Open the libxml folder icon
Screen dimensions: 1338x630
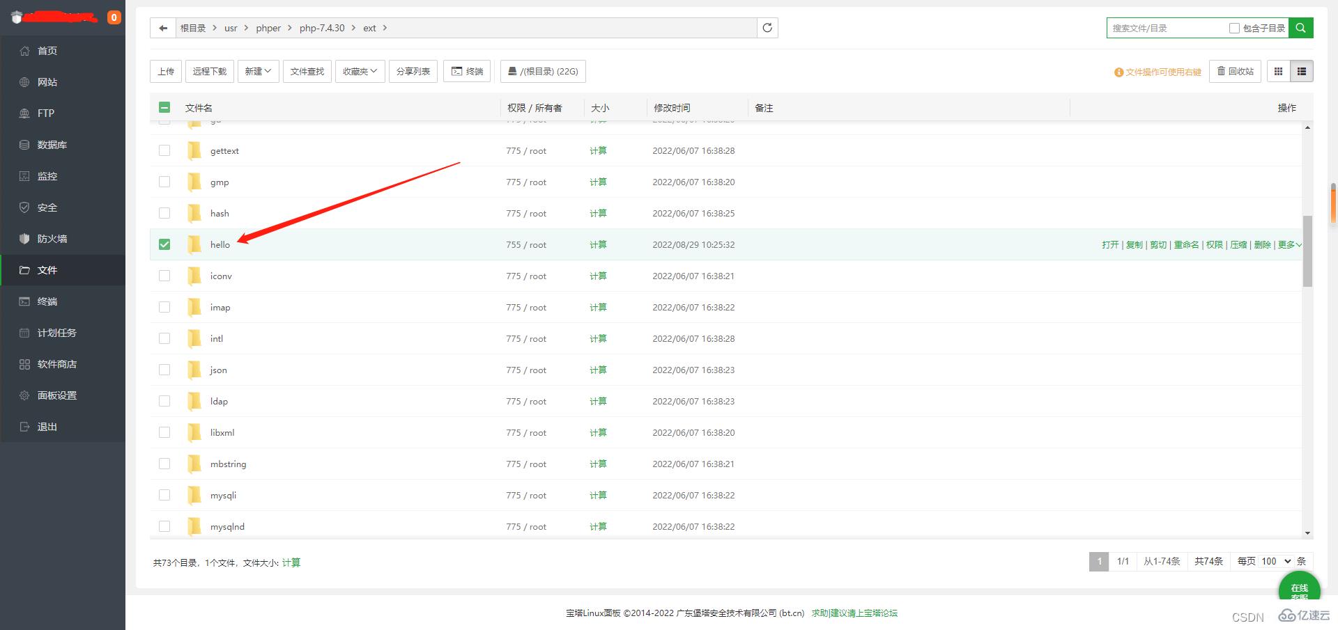click(194, 432)
